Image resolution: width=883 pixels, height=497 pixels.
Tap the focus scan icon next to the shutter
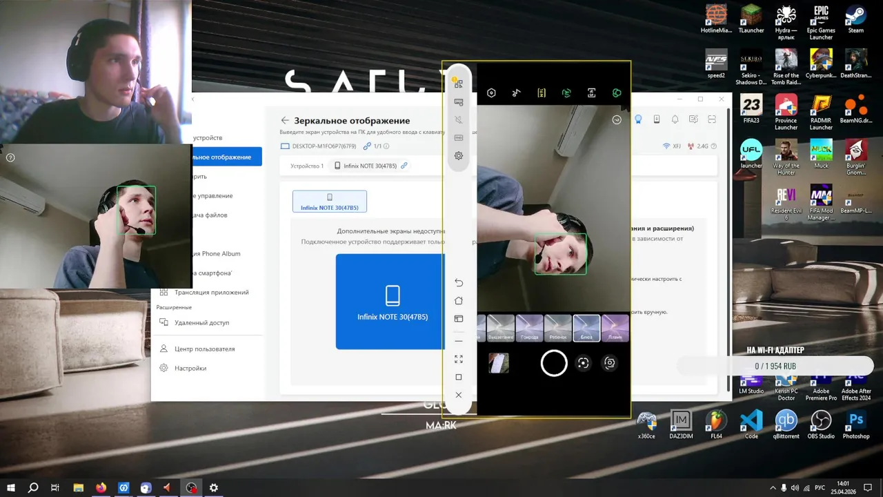(x=583, y=363)
